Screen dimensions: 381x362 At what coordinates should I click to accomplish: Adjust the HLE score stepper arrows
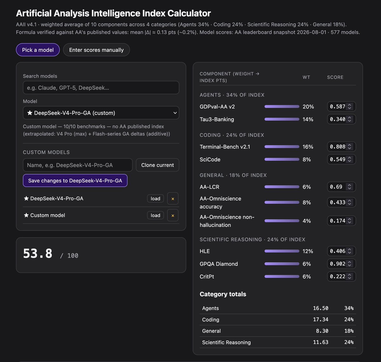click(x=350, y=251)
